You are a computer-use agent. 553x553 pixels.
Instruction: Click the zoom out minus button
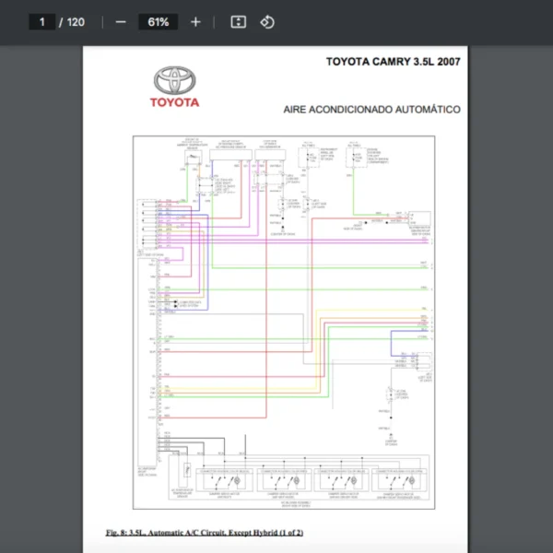(121, 21)
